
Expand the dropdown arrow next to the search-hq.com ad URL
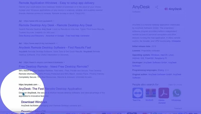[57, 43]
